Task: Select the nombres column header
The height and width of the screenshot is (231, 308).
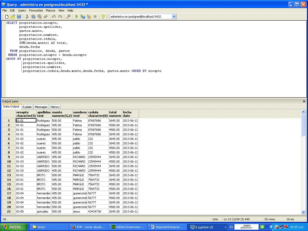Action: [80, 114]
